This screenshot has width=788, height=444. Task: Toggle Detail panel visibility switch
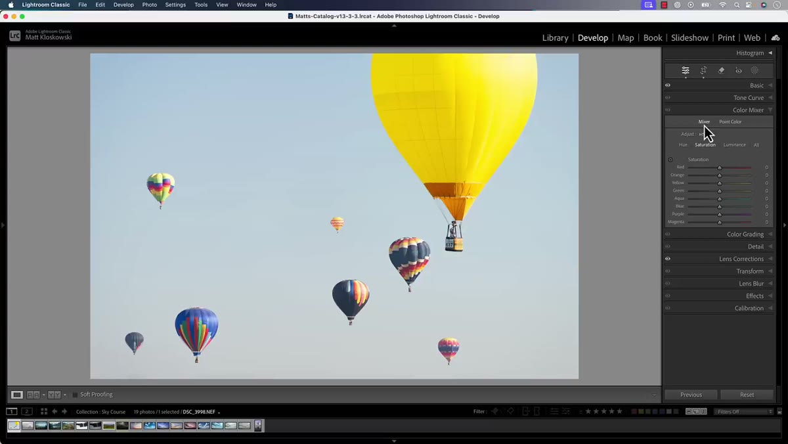click(668, 247)
